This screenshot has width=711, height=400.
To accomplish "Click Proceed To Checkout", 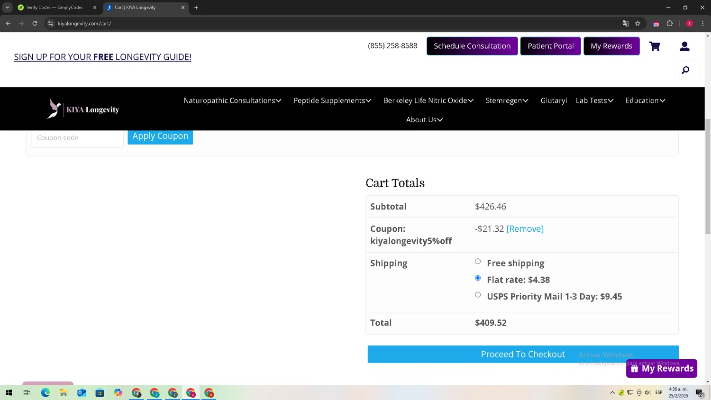I will pyautogui.click(x=523, y=355).
